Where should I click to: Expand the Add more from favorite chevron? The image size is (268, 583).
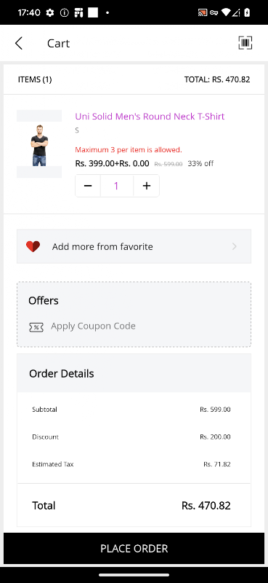coord(235,246)
